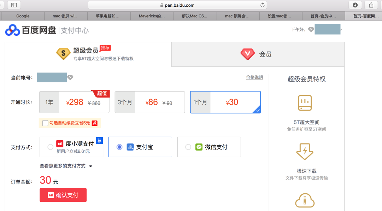Click the Safari share icon
Image resolution: width=382 pixels, height=211 pixels.
(371, 5)
